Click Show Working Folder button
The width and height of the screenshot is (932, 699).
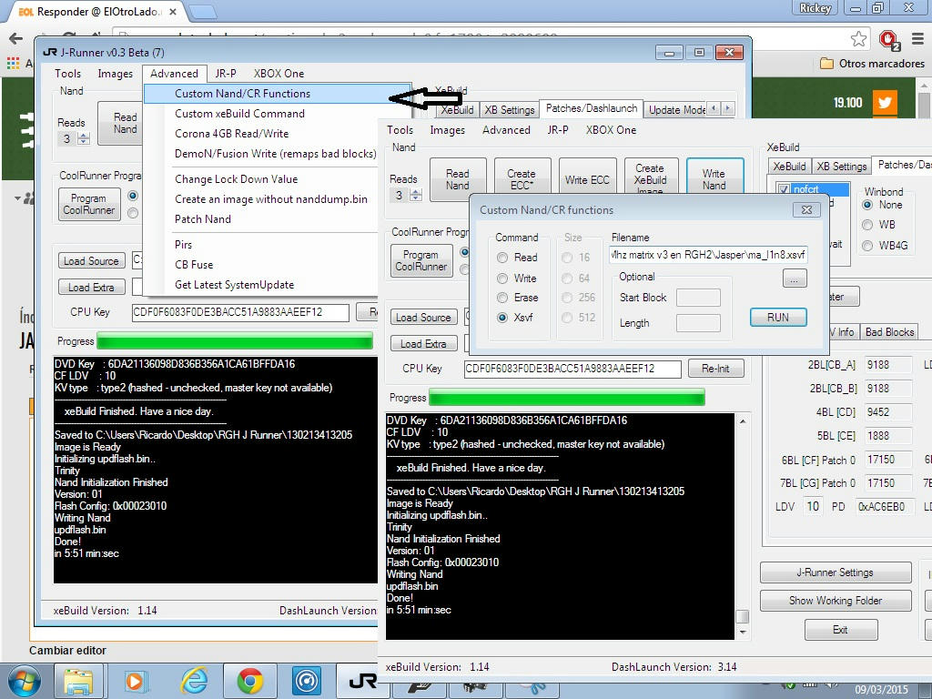click(836, 601)
